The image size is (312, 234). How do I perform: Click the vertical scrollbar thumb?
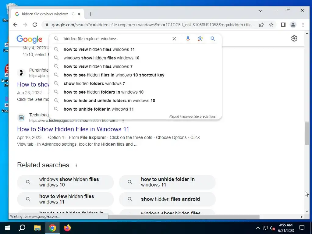[307, 133]
